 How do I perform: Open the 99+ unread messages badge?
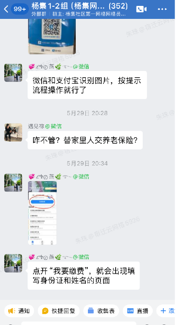[20, 9]
